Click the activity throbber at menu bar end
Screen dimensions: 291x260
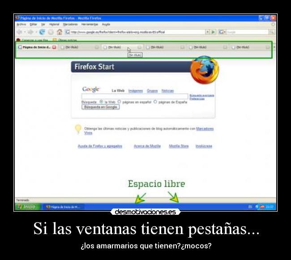[273, 24]
